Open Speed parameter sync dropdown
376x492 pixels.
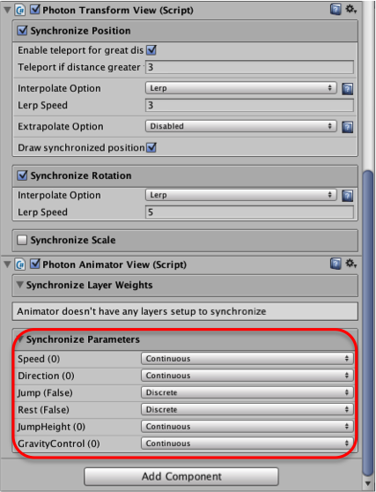[247, 358]
